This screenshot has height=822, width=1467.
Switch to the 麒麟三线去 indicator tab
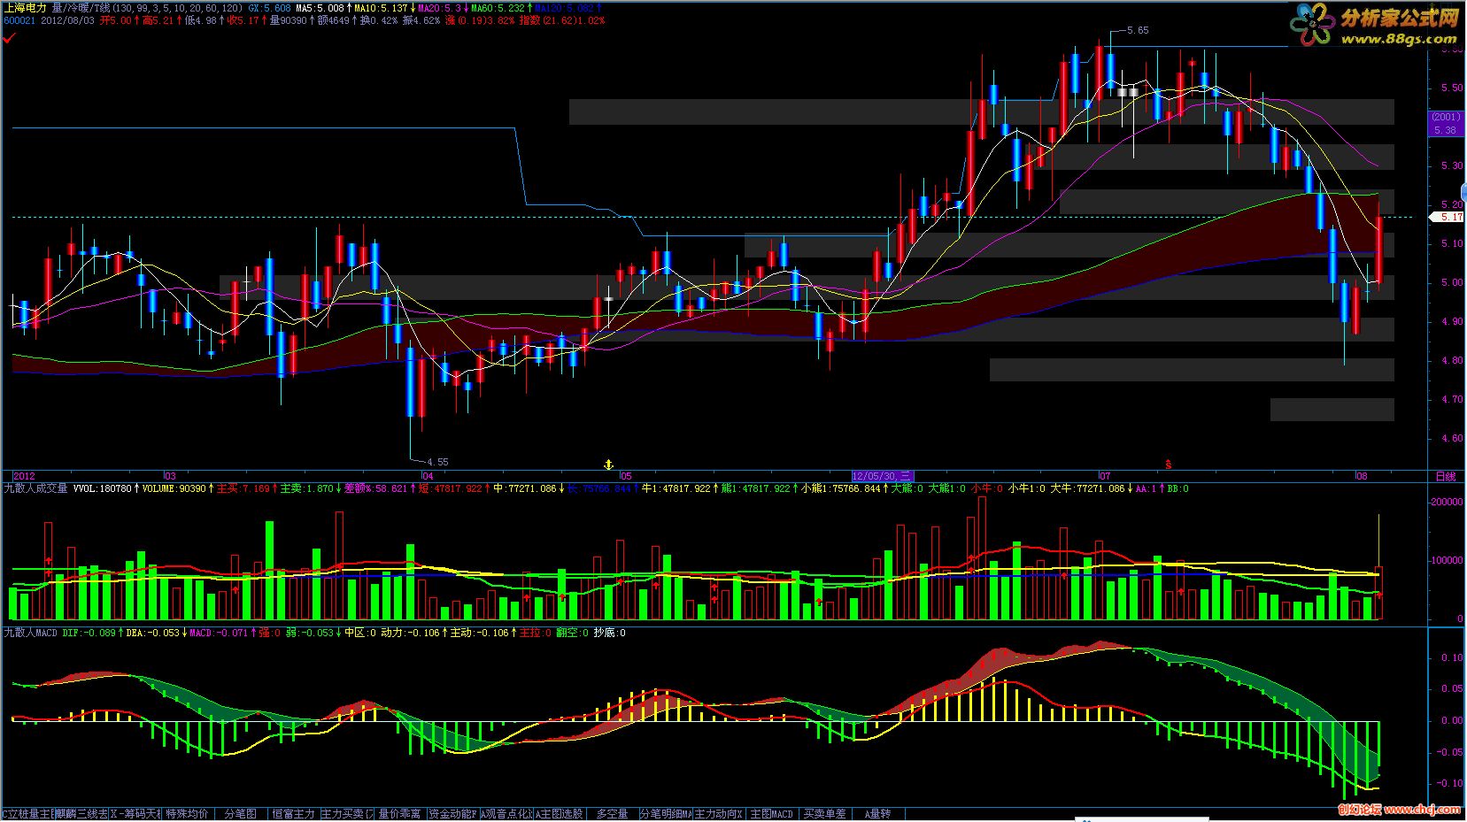click(x=81, y=813)
